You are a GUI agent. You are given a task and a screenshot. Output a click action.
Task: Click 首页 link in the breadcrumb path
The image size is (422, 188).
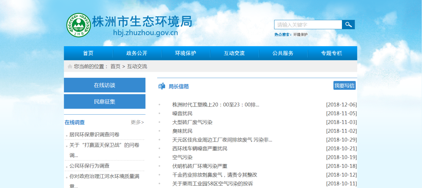(x=115, y=66)
